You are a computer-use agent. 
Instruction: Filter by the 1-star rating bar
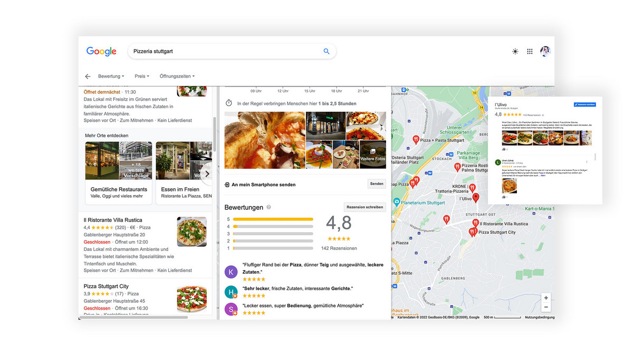[273, 248]
